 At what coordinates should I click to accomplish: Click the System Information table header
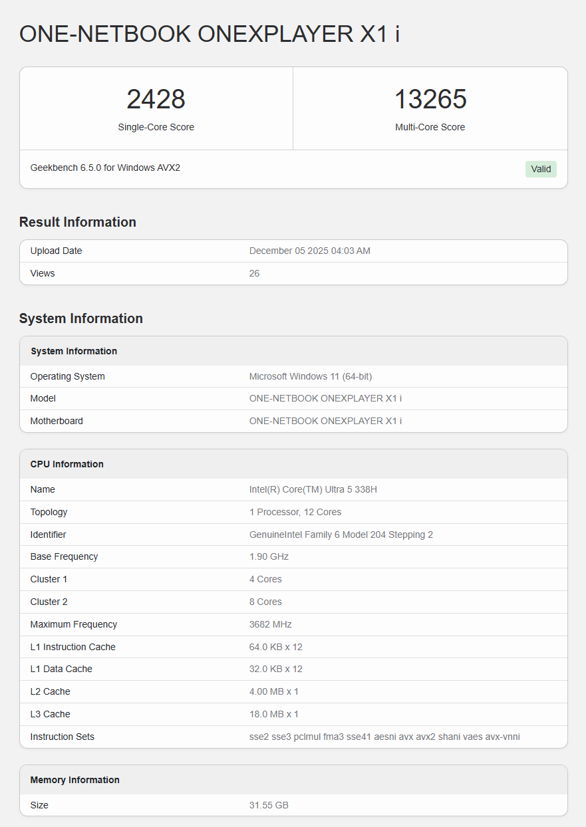(74, 351)
